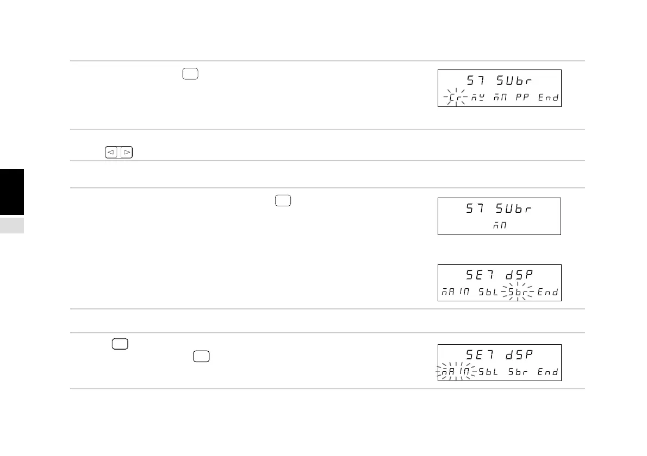The image size is (647, 456).
Task: Choose End in the bottom SET dSP display
Action: 548,372
